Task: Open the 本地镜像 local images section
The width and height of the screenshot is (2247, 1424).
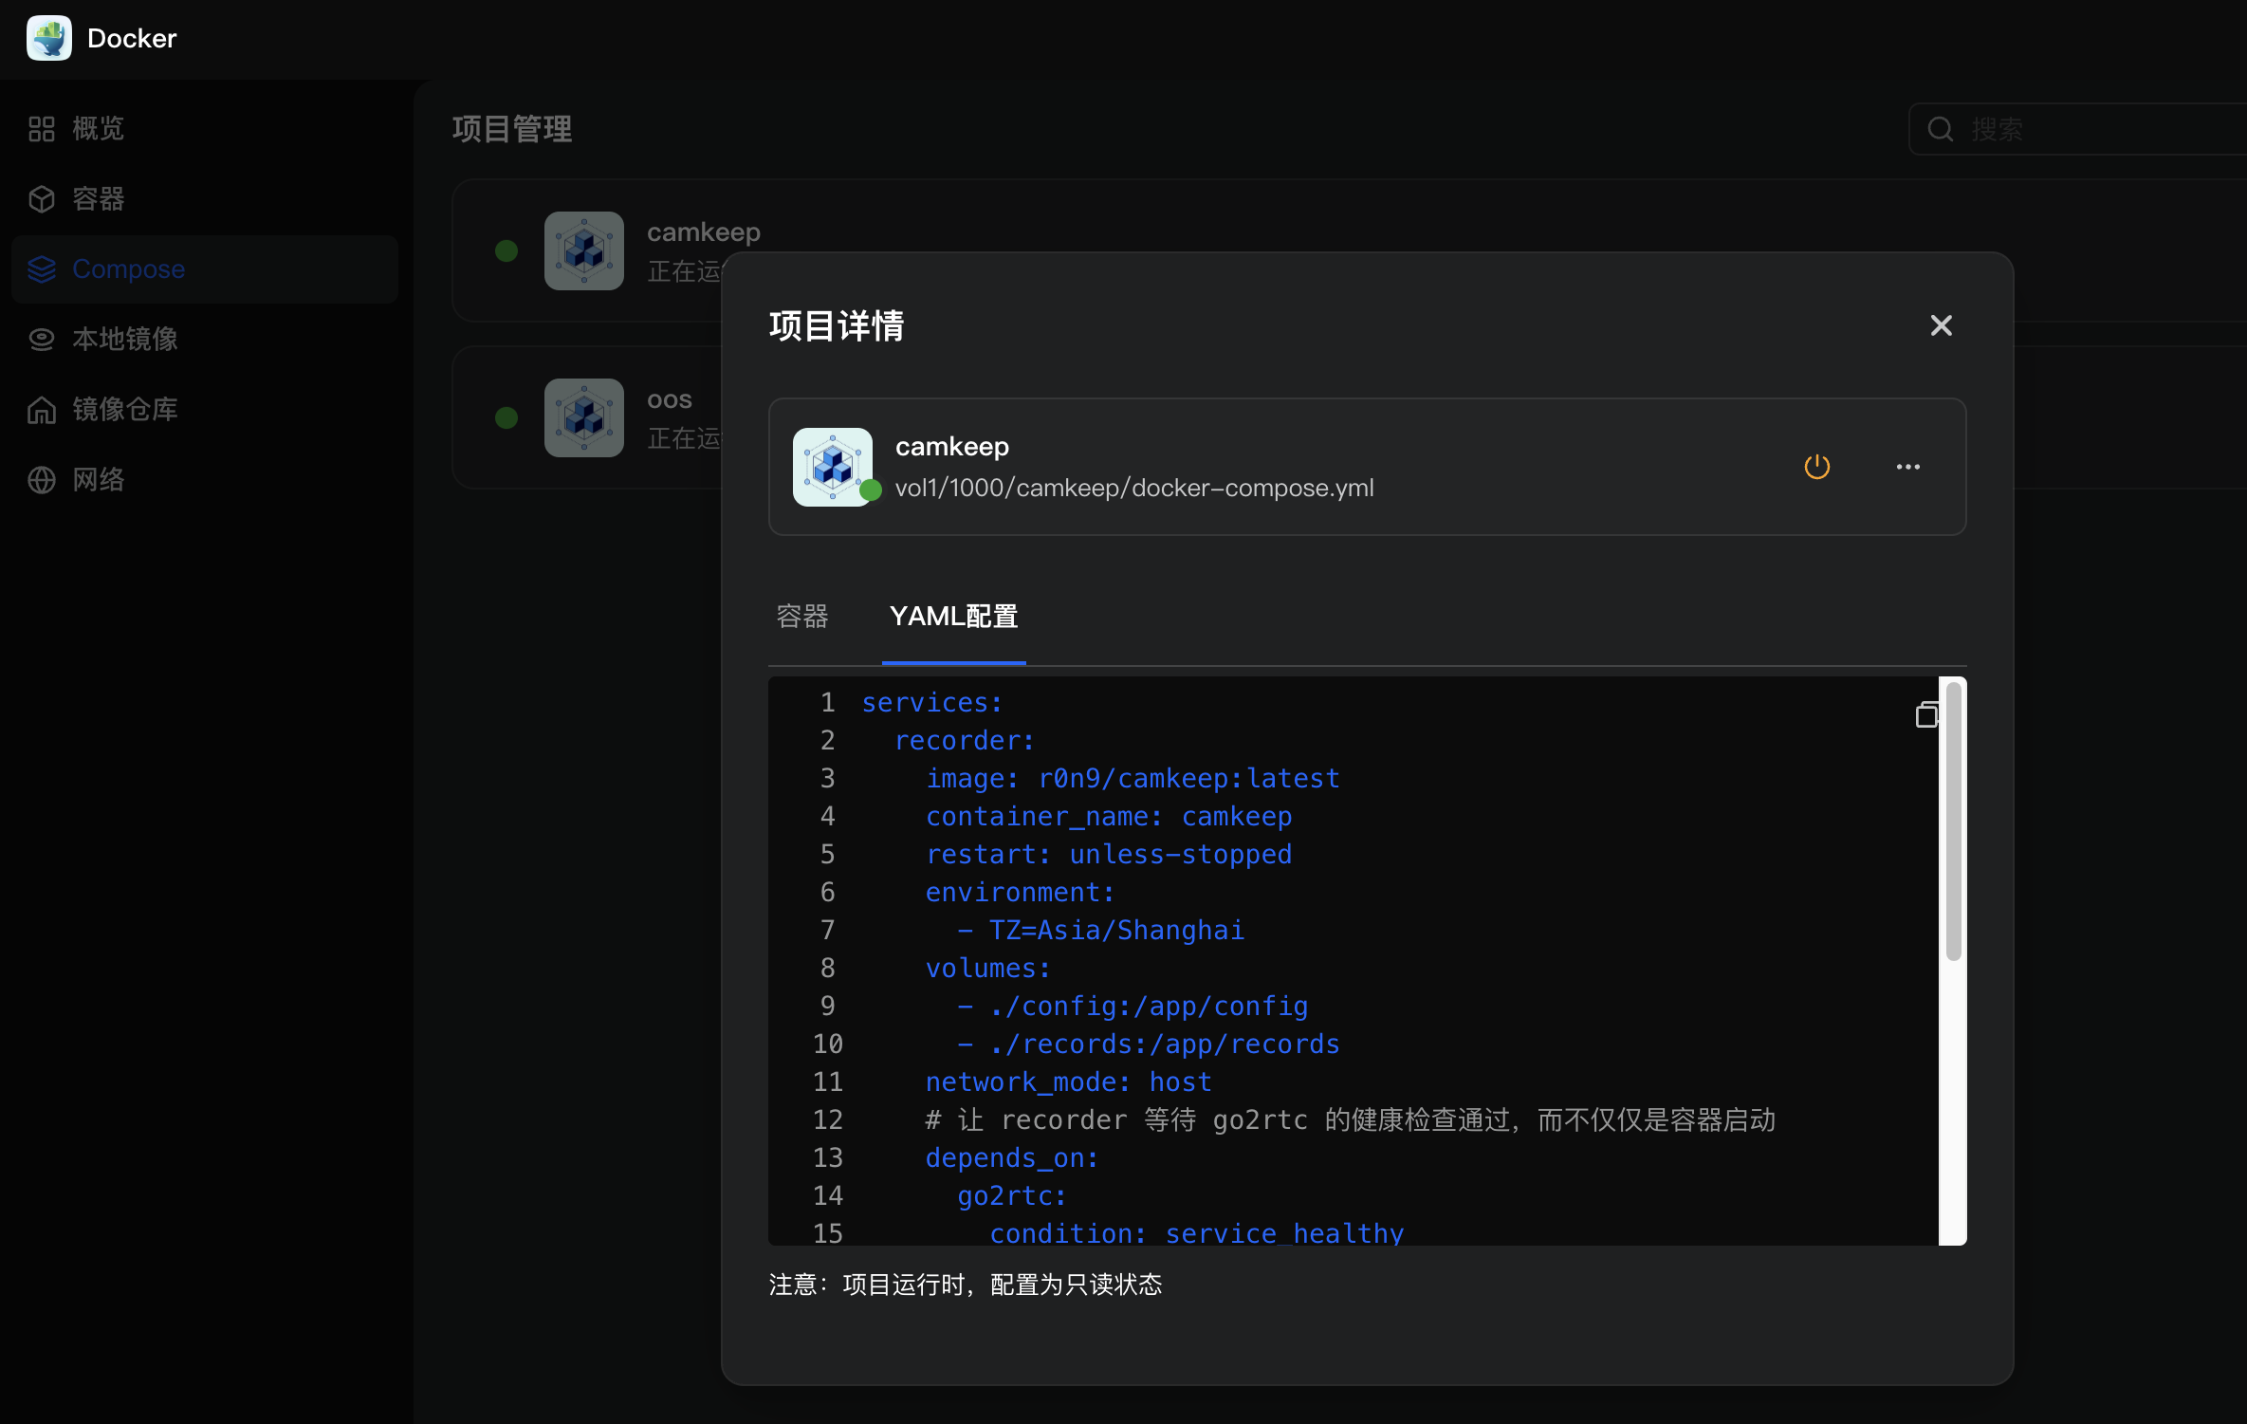Action: point(204,339)
